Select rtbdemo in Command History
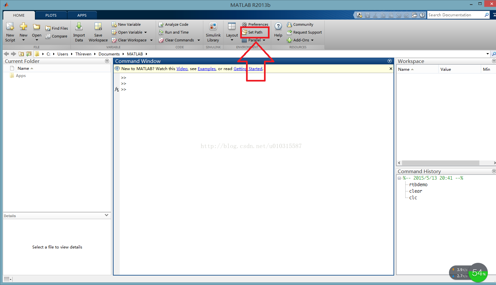 pos(418,185)
